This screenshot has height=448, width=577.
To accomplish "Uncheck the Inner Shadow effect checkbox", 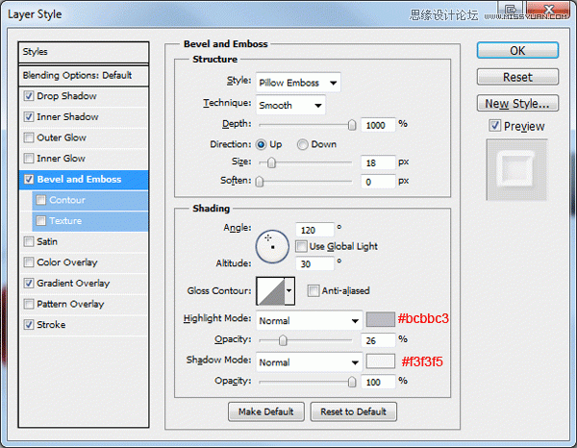I will (x=28, y=117).
